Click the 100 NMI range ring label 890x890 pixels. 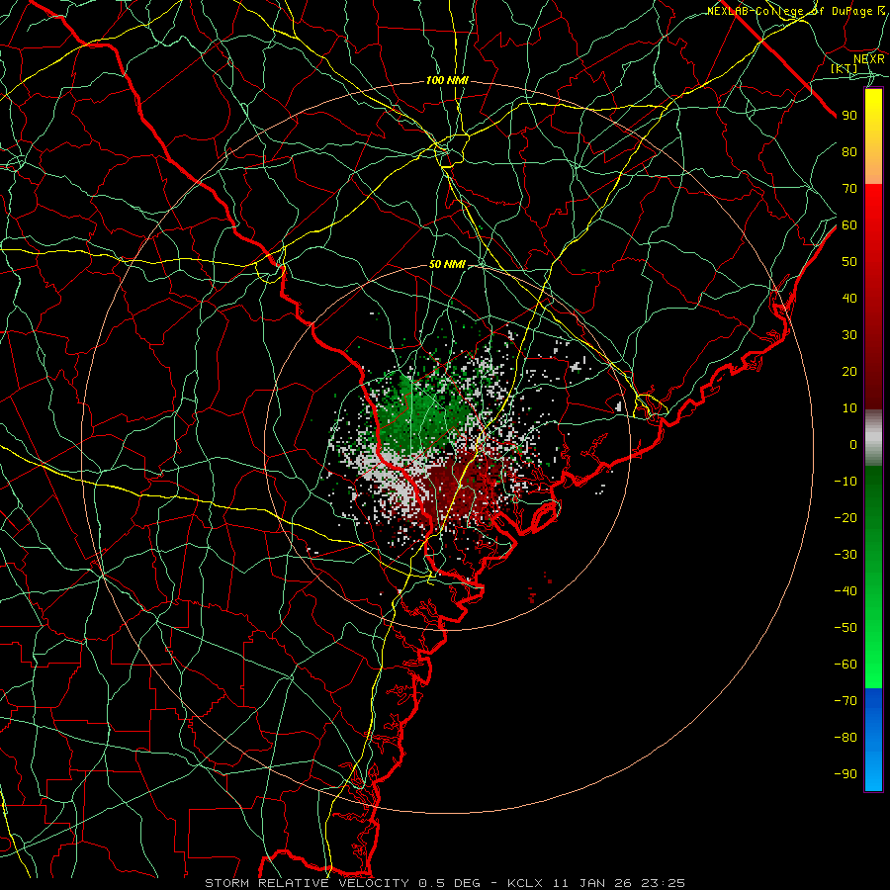tap(447, 81)
